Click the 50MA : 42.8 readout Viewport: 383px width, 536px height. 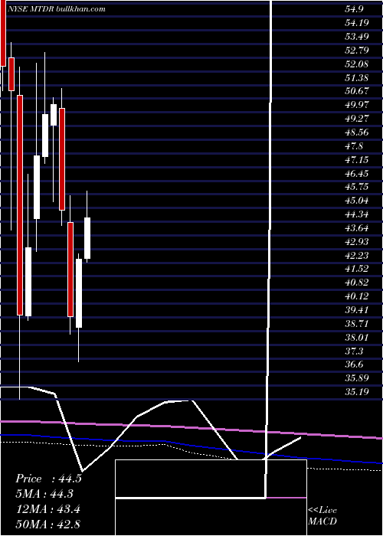47,524
